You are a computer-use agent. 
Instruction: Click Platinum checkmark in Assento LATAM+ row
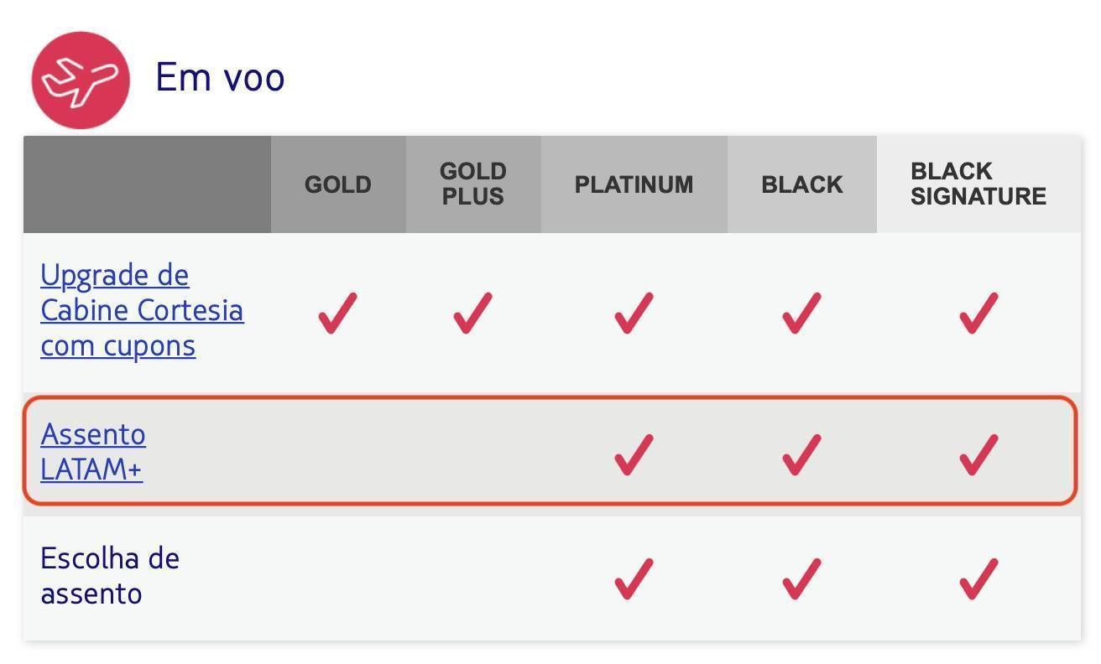tap(634, 454)
